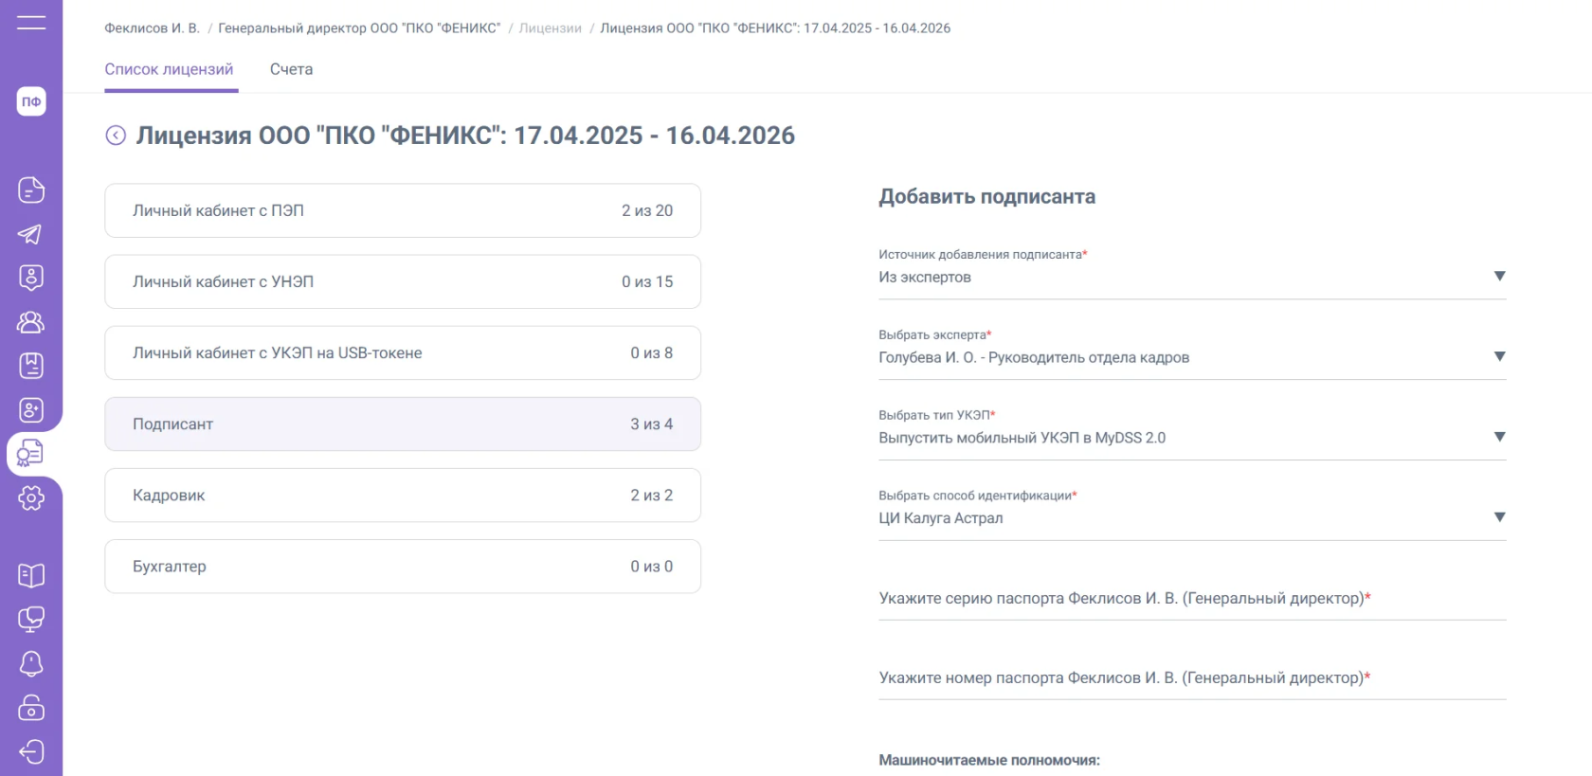Switch to the Счета tab

291,69
